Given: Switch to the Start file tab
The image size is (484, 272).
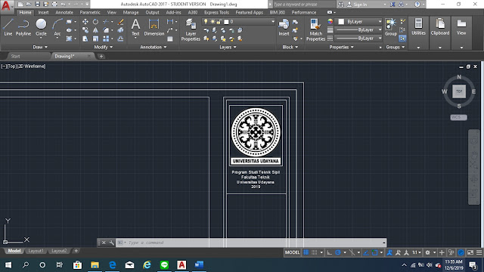Looking at the screenshot, I should point(15,56).
